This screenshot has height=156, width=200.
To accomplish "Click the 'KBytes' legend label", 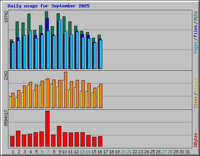I will (196, 140).
